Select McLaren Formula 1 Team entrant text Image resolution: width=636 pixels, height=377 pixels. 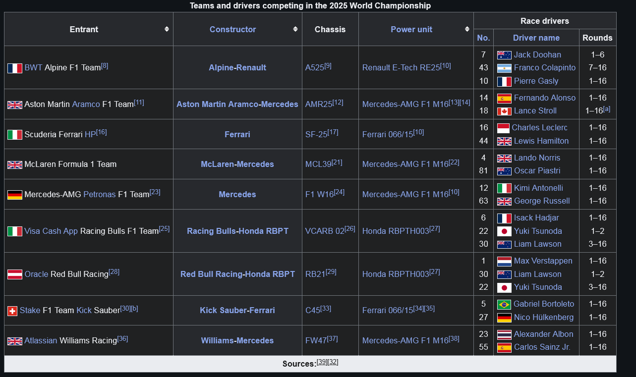coord(70,164)
